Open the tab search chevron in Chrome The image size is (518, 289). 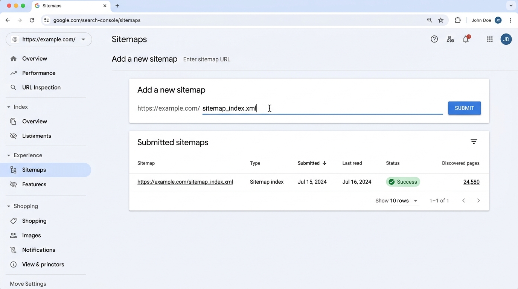point(511,6)
